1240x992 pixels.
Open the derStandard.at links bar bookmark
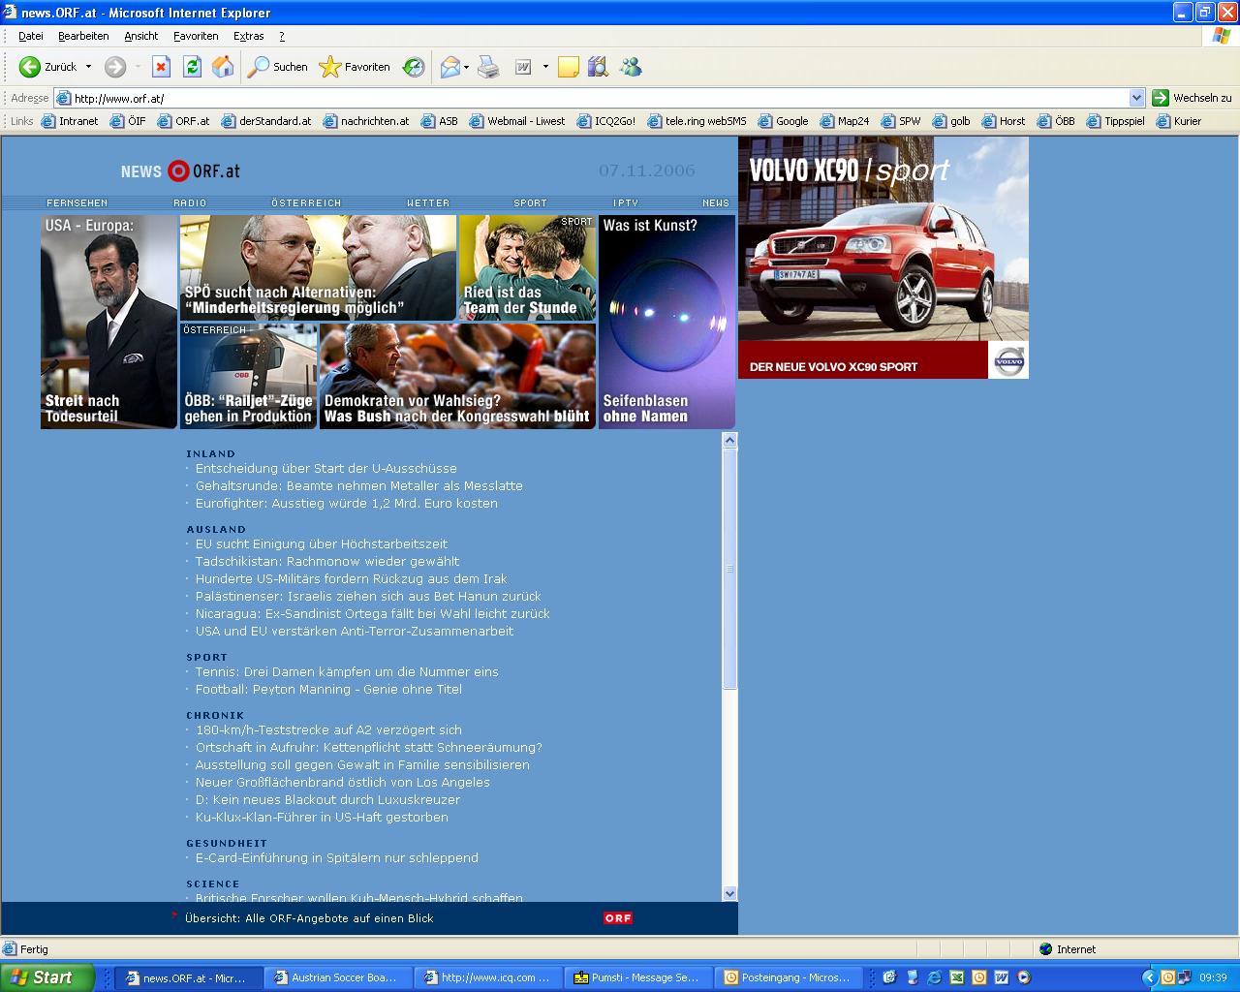point(266,121)
